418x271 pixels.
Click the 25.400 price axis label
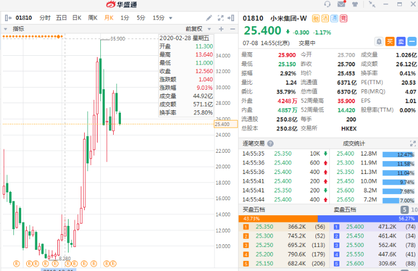pyautogui.click(x=226, y=124)
